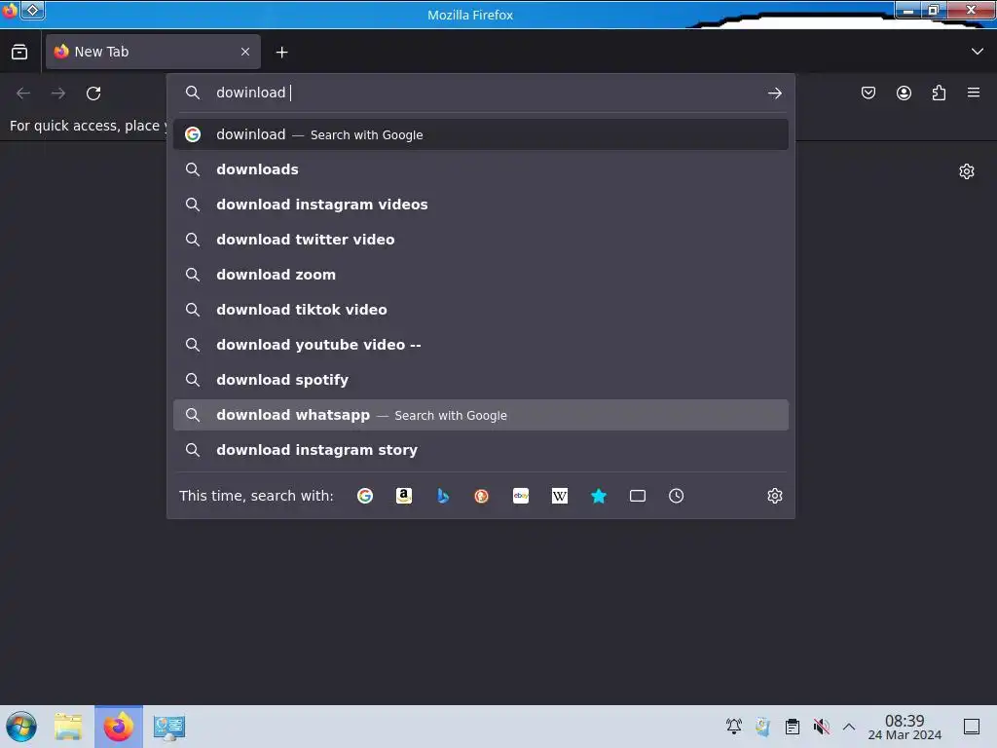The height and width of the screenshot is (748, 997).
Task: Open the clock showing 08:39
Action: coord(905,727)
